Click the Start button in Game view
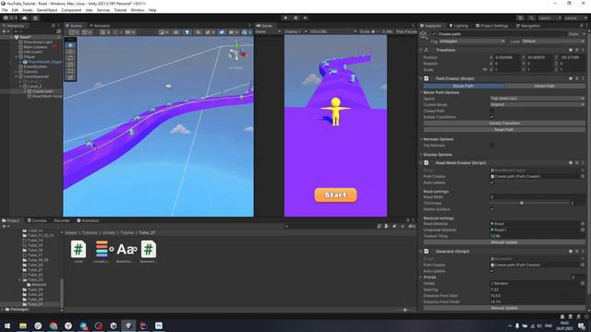The width and height of the screenshot is (591, 332). pyautogui.click(x=335, y=195)
